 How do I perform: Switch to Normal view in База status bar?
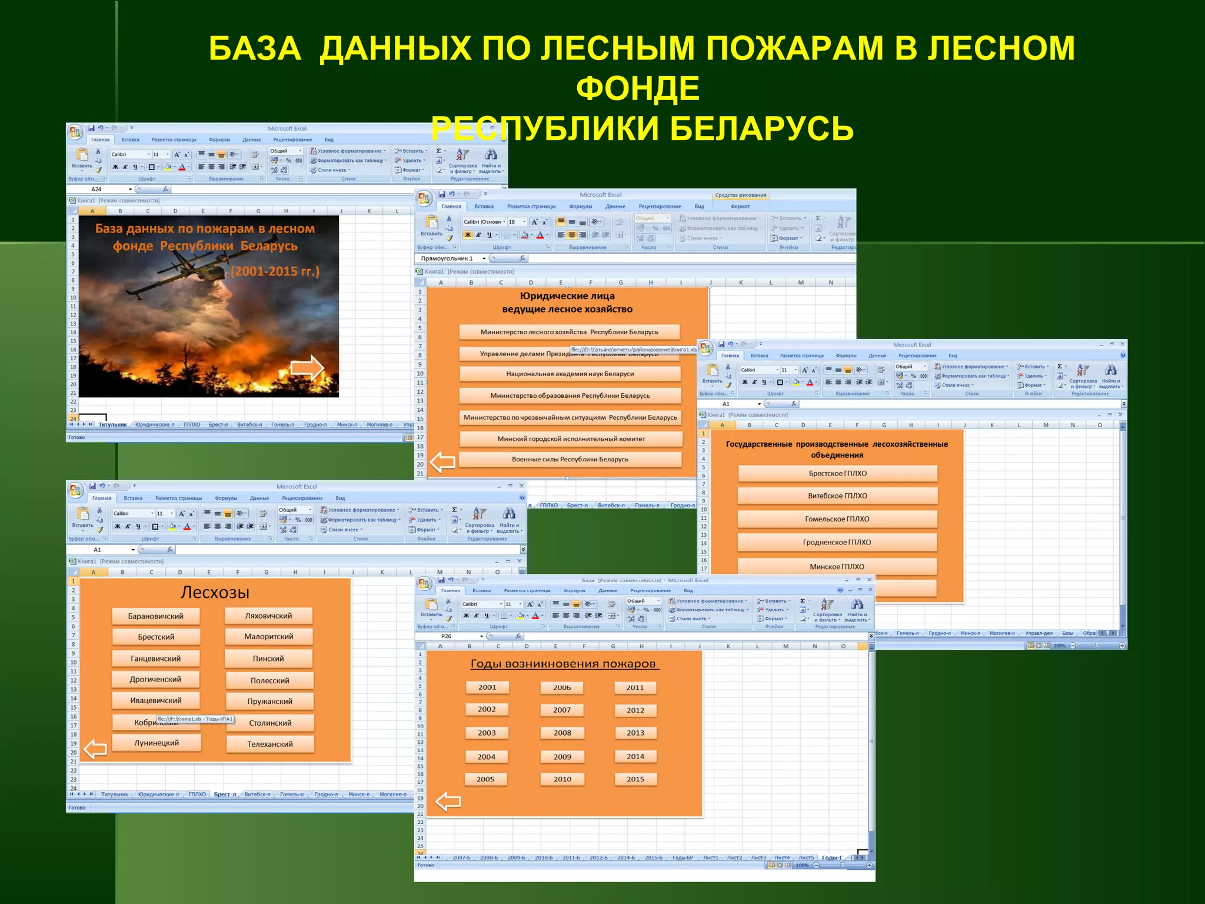click(x=772, y=865)
